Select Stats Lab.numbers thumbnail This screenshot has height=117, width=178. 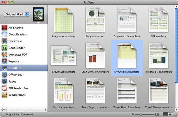click(63, 91)
